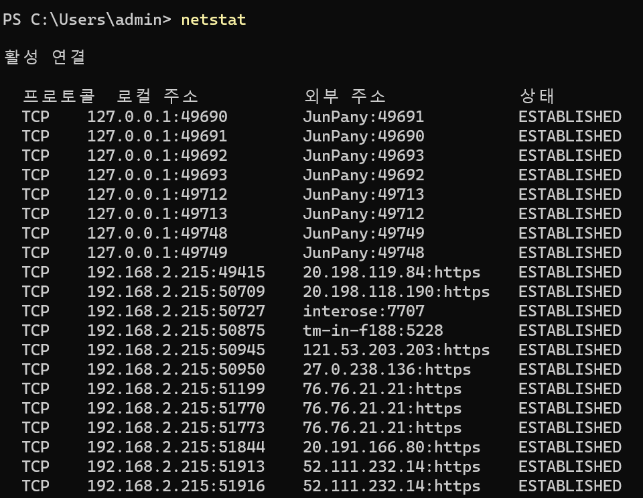Screen dimensions: 643x498
Task: Click foreign address JunPany:49749
Action: pos(363,233)
